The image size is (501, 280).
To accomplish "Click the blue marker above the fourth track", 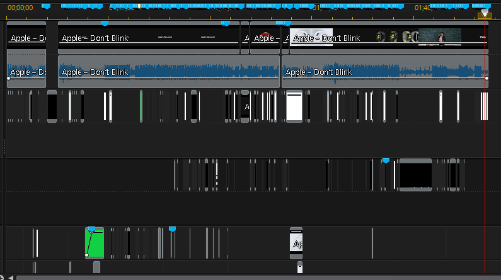I will click(386, 160).
